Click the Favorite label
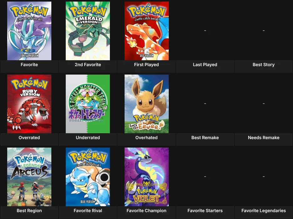The image size is (293, 219). [x=29, y=65]
